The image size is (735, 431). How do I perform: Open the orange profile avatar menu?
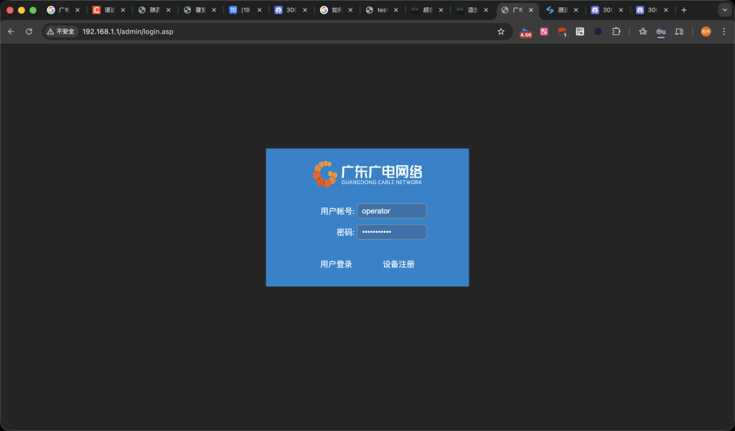tap(706, 32)
